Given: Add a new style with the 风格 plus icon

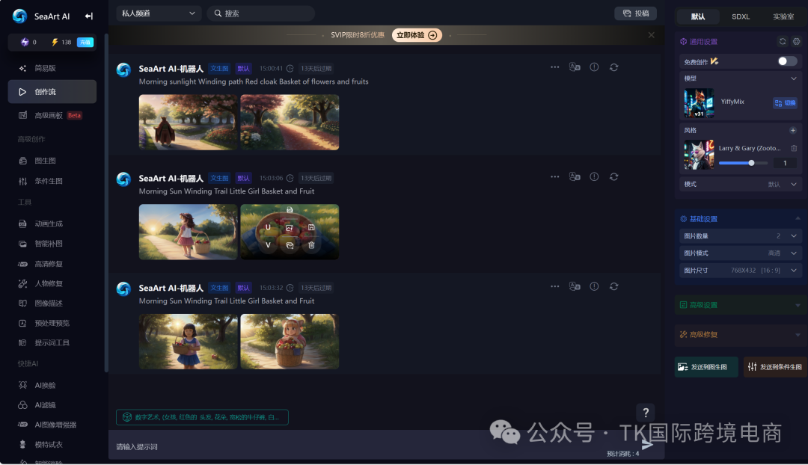Looking at the screenshot, I should pyautogui.click(x=793, y=130).
